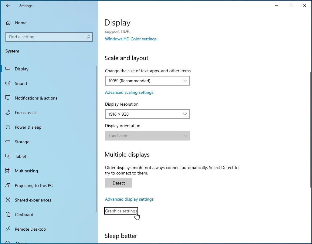Click the Projecting to this PC icon

pos(8,185)
